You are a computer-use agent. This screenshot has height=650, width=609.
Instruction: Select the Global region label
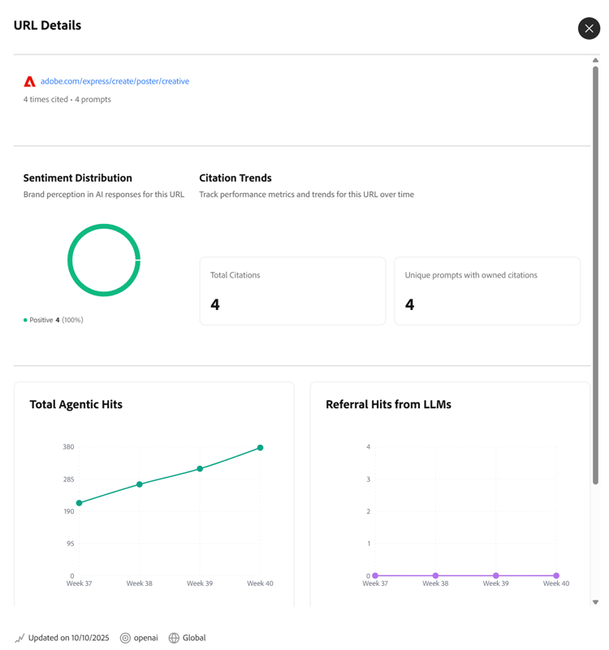point(194,638)
